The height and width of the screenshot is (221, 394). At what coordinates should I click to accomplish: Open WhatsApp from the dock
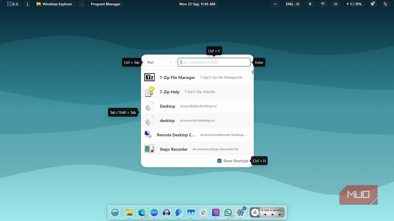tap(228, 212)
